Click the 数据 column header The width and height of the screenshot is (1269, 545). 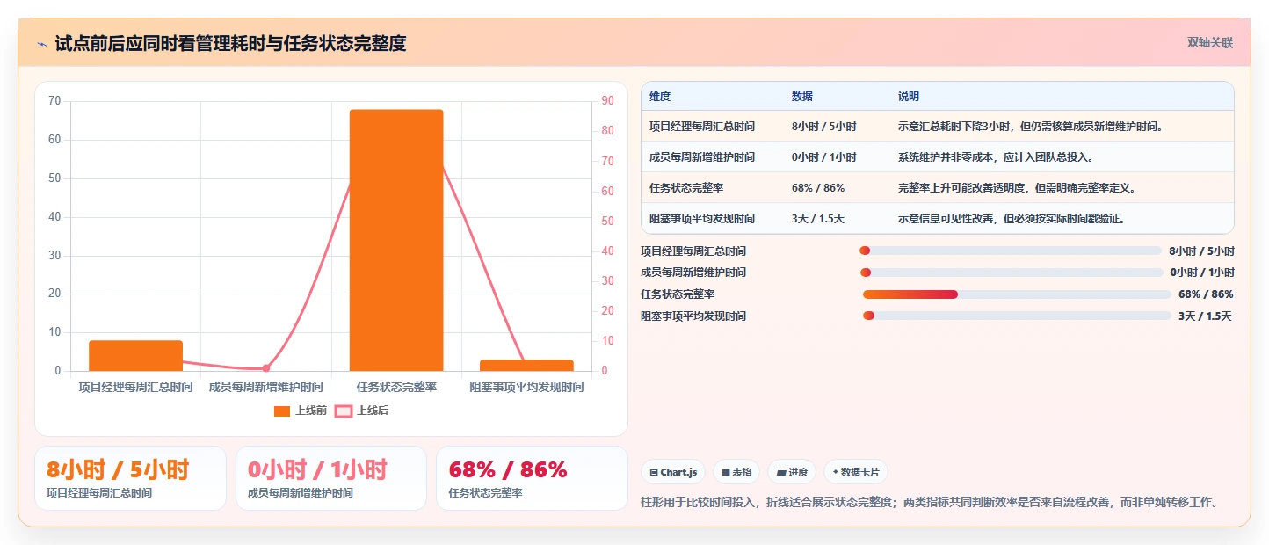point(802,97)
